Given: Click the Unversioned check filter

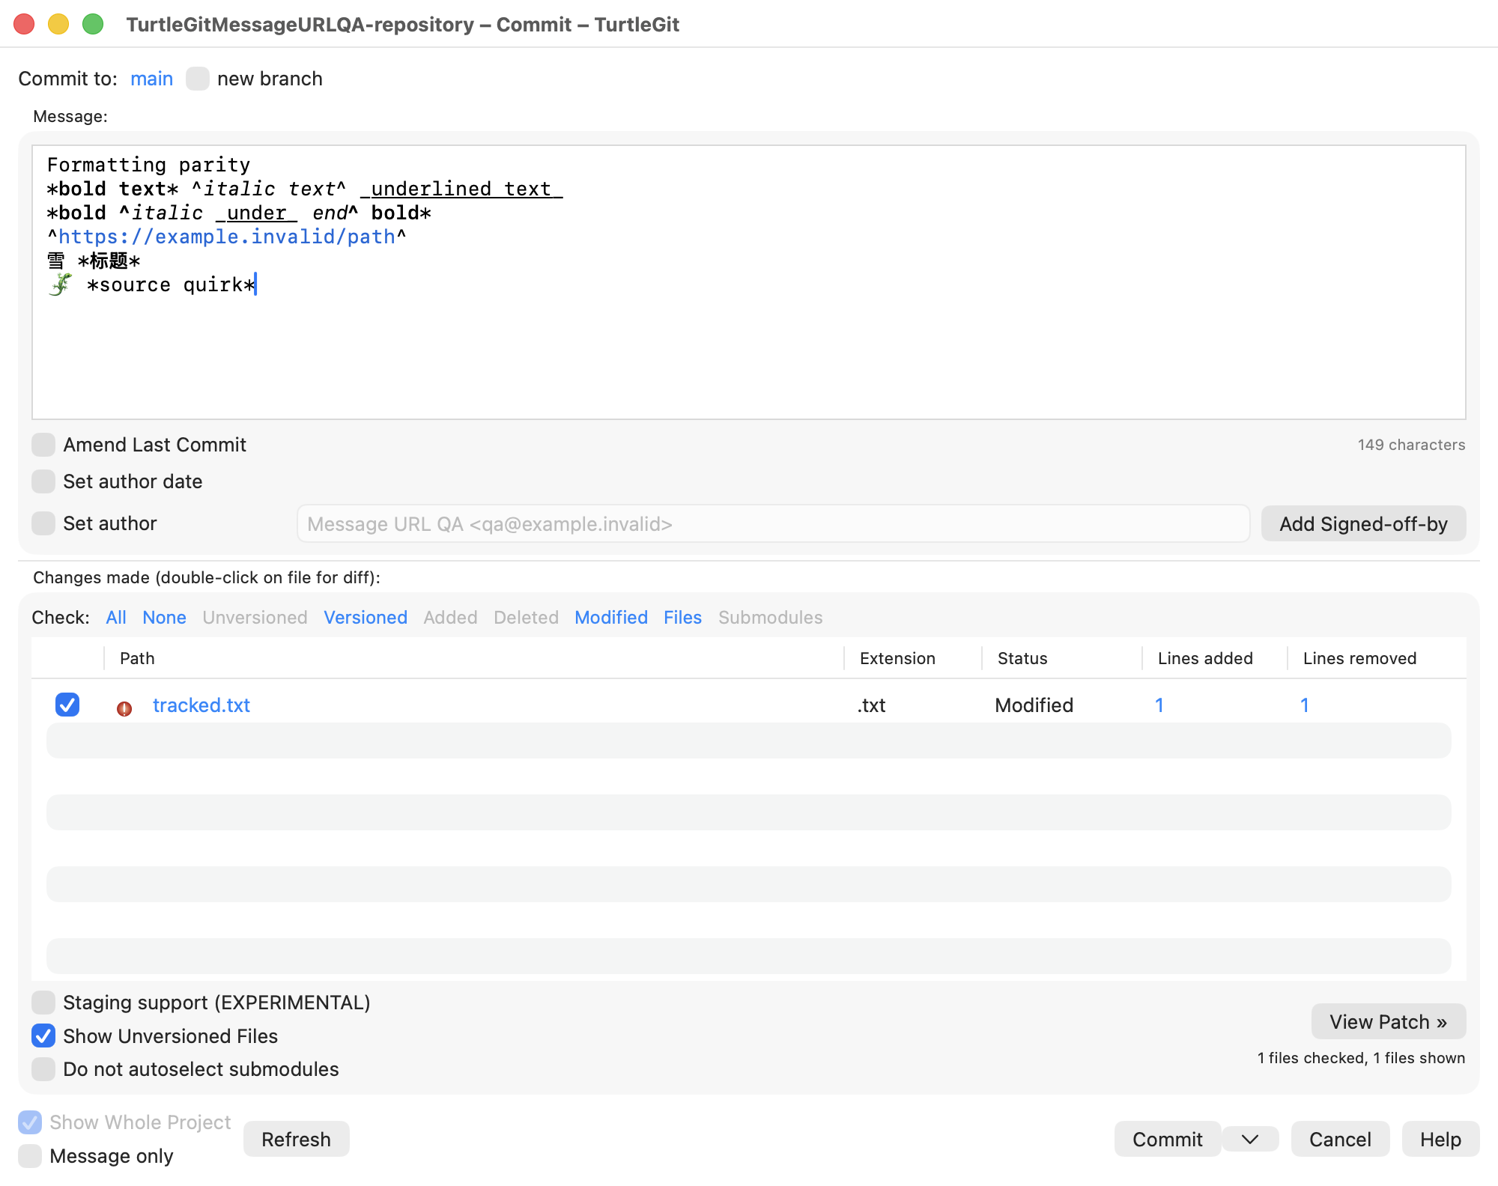Looking at the screenshot, I should point(255,617).
